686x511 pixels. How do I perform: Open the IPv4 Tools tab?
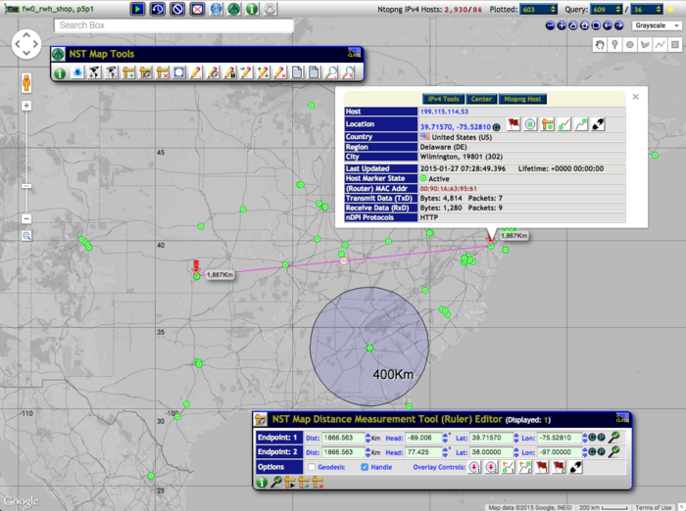click(444, 99)
